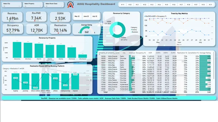The height and width of the screenshot is (122, 218).
Task: Filter by month June 22
Action: pos(86,16)
